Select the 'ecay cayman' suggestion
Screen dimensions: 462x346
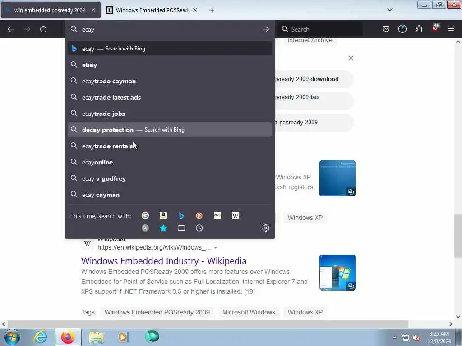tap(170, 195)
